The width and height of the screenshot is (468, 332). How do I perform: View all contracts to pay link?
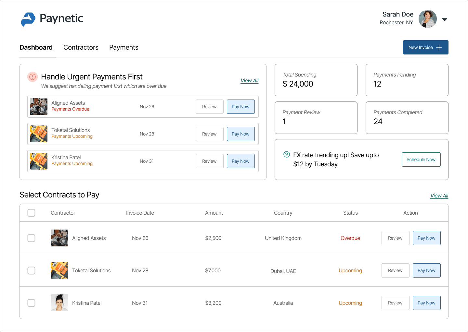pos(439,196)
